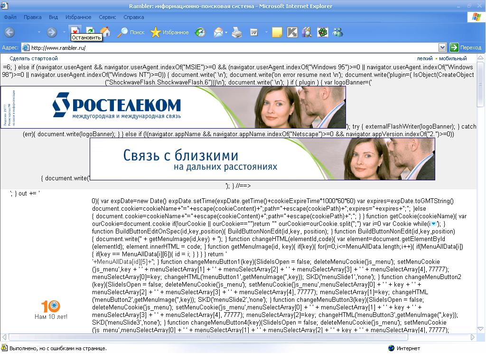The width and height of the screenshot is (486, 354).
Task: Click the Back navigation arrow
Action: pos(9,32)
